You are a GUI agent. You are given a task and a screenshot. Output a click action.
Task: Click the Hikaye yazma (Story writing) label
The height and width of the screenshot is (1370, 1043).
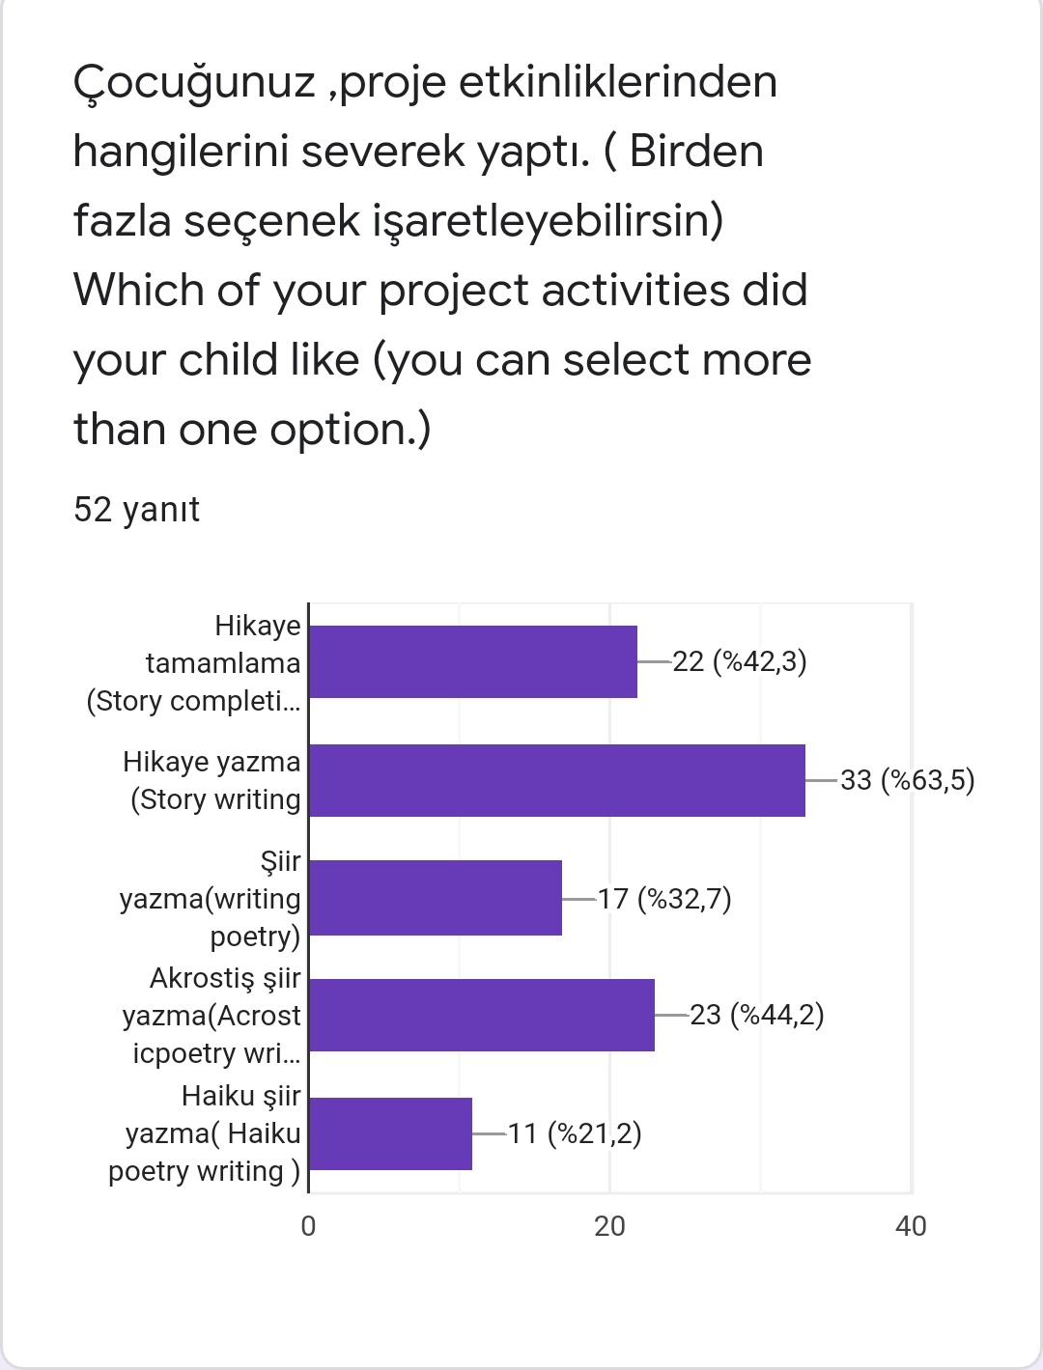[x=213, y=781]
